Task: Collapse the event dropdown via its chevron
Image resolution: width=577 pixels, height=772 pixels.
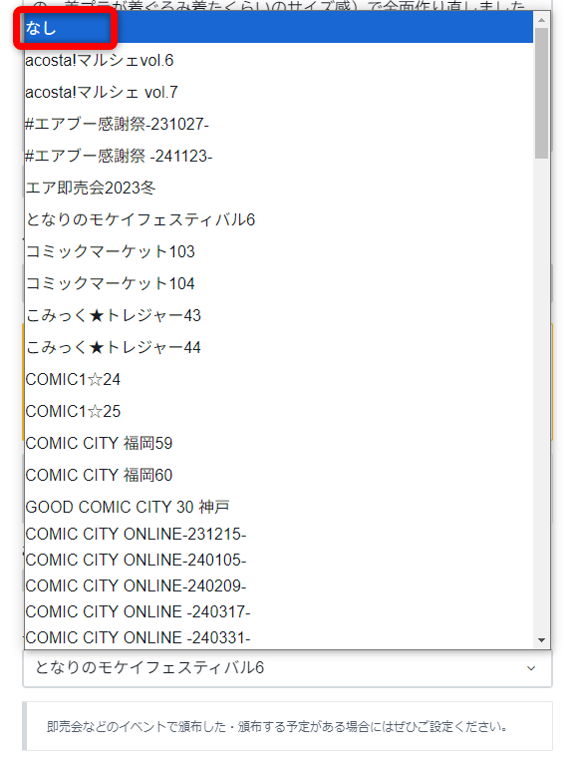Action: click(x=531, y=668)
